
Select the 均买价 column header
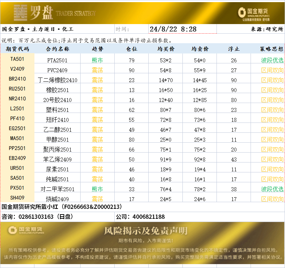click(166, 49)
